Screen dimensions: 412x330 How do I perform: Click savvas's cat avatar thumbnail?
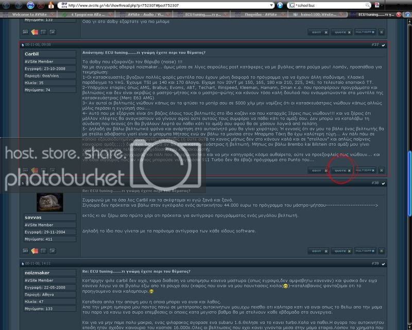coord(49,202)
